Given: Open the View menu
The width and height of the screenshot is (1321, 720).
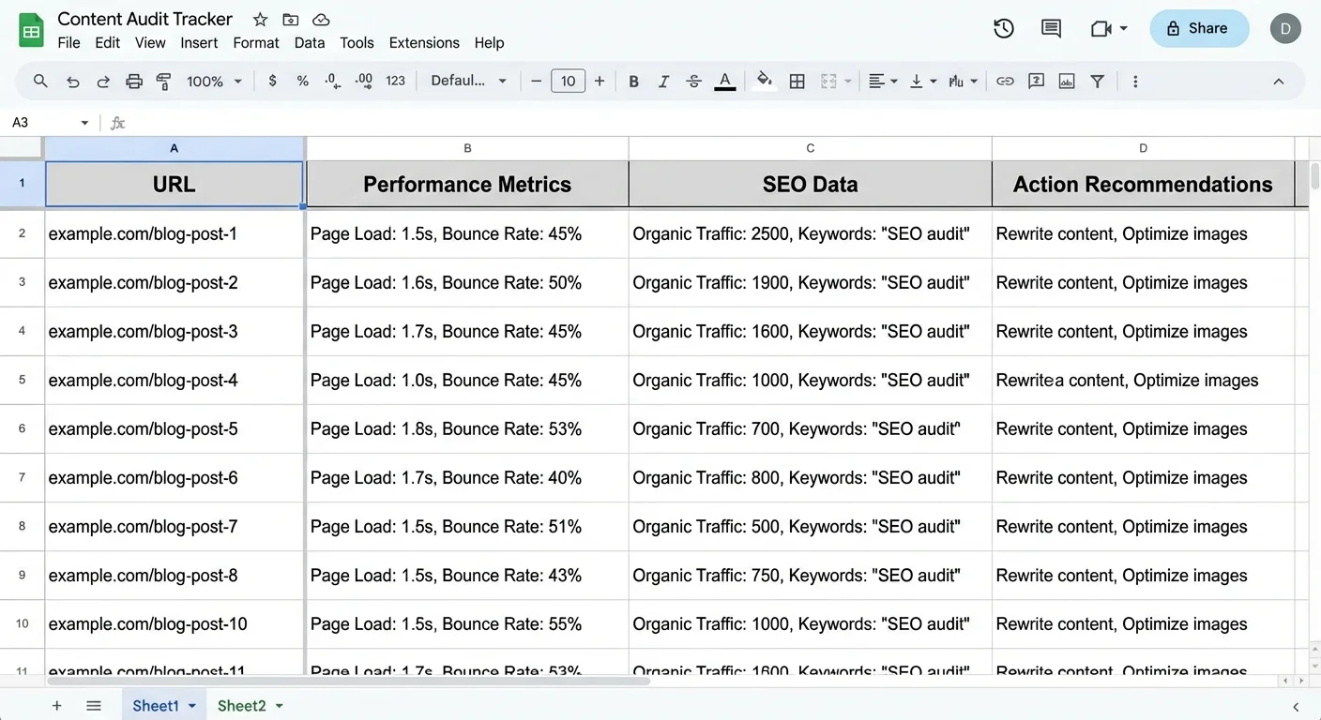Looking at the screenshot, I should point(150,43).
